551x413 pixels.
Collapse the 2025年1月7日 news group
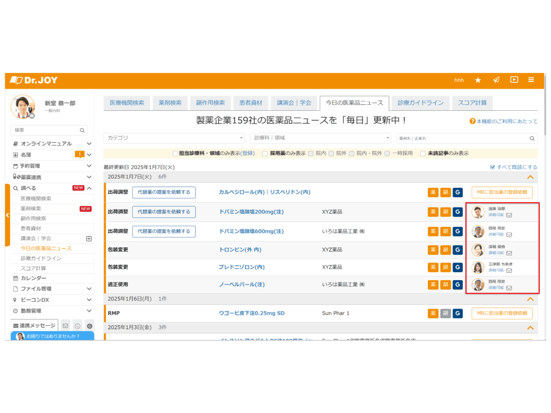pos(530,176)
